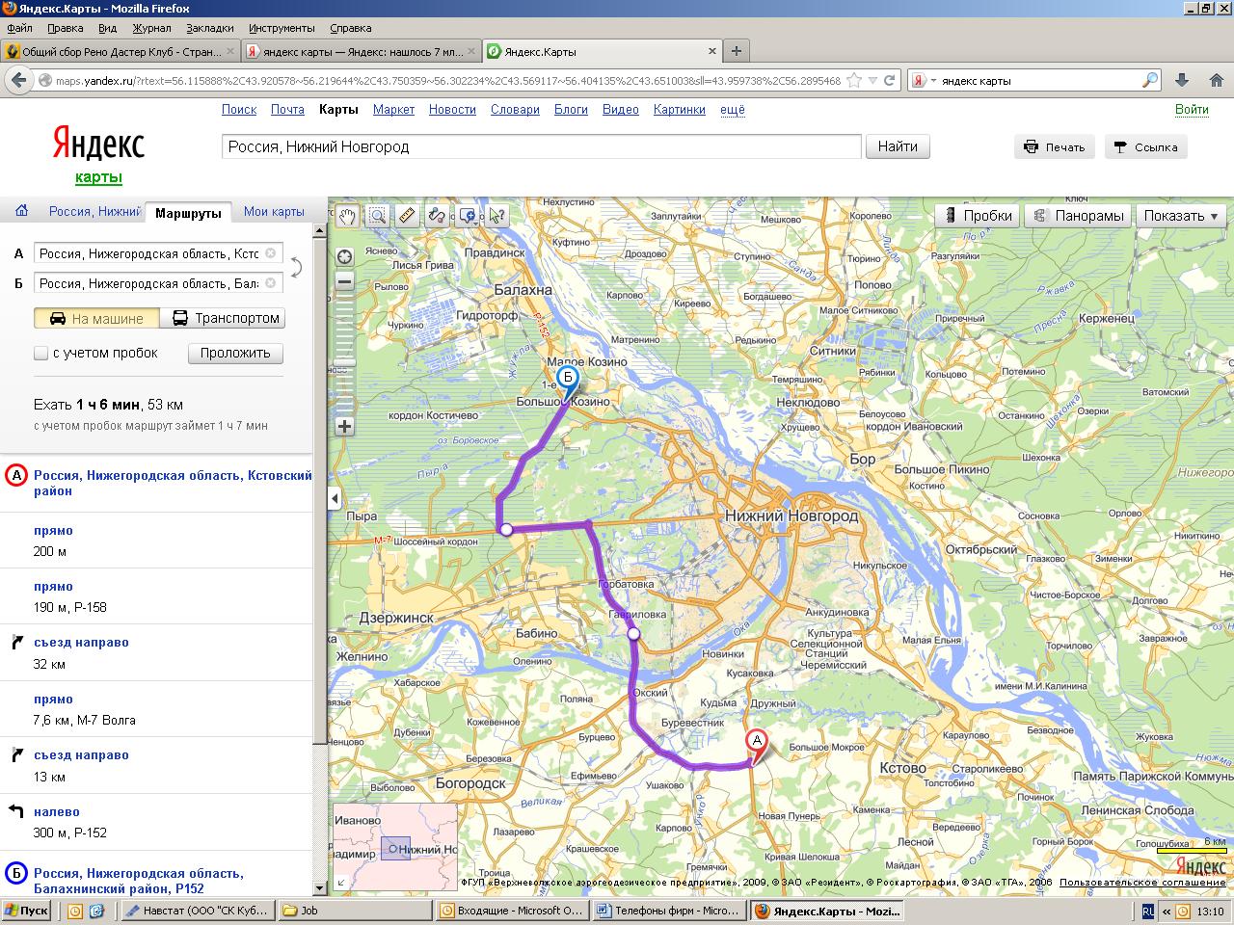Close the Яндекс.Карты browser tab
Image resolution: width=1234 pixels, height=925 pixels.
pos(713,51)
